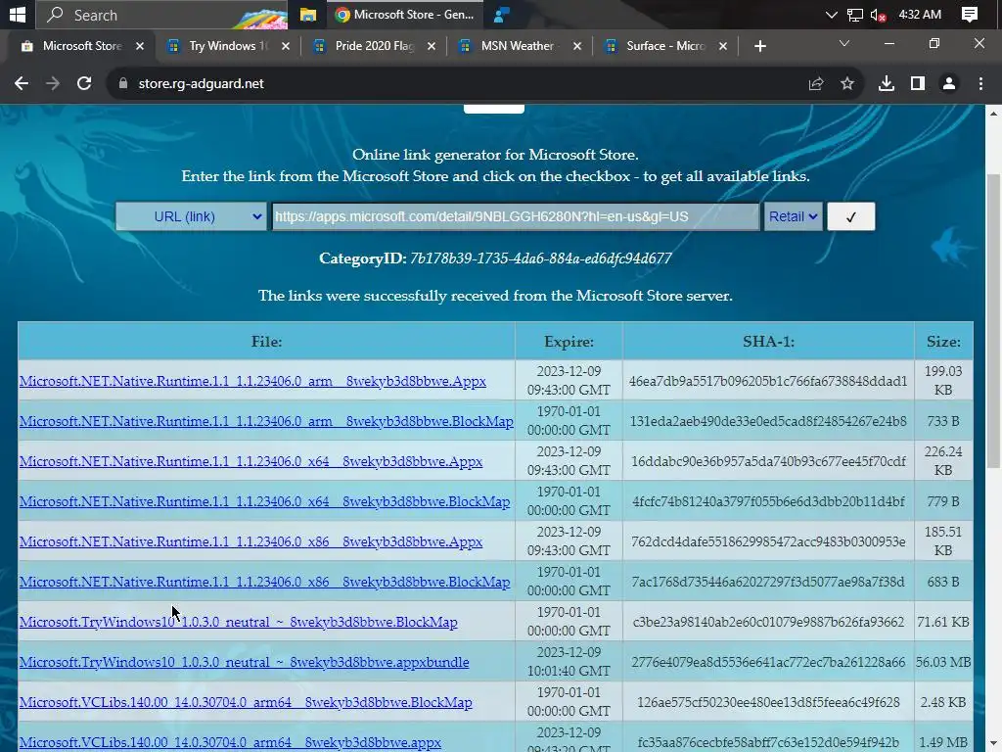Screen dimensions: 1002x752
Task: Download NET.Native.Runtime x64 BlockMap file
Action: pos(264,502)
